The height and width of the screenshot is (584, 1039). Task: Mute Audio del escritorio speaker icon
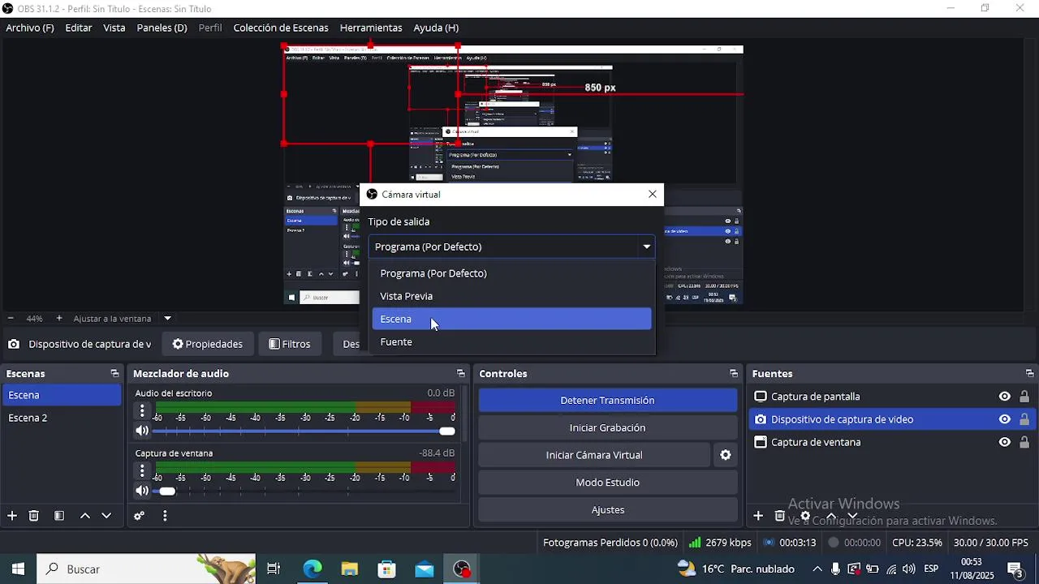pyautogui.click(x=142, y=431)
